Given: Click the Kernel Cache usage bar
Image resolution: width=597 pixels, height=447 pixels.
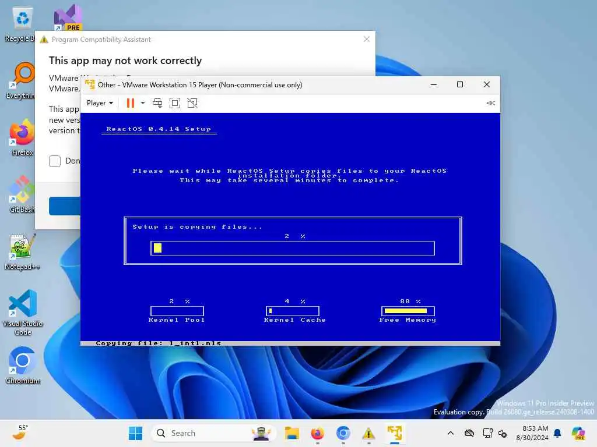Looking at the screenshot, I should [x=293, y=311].
